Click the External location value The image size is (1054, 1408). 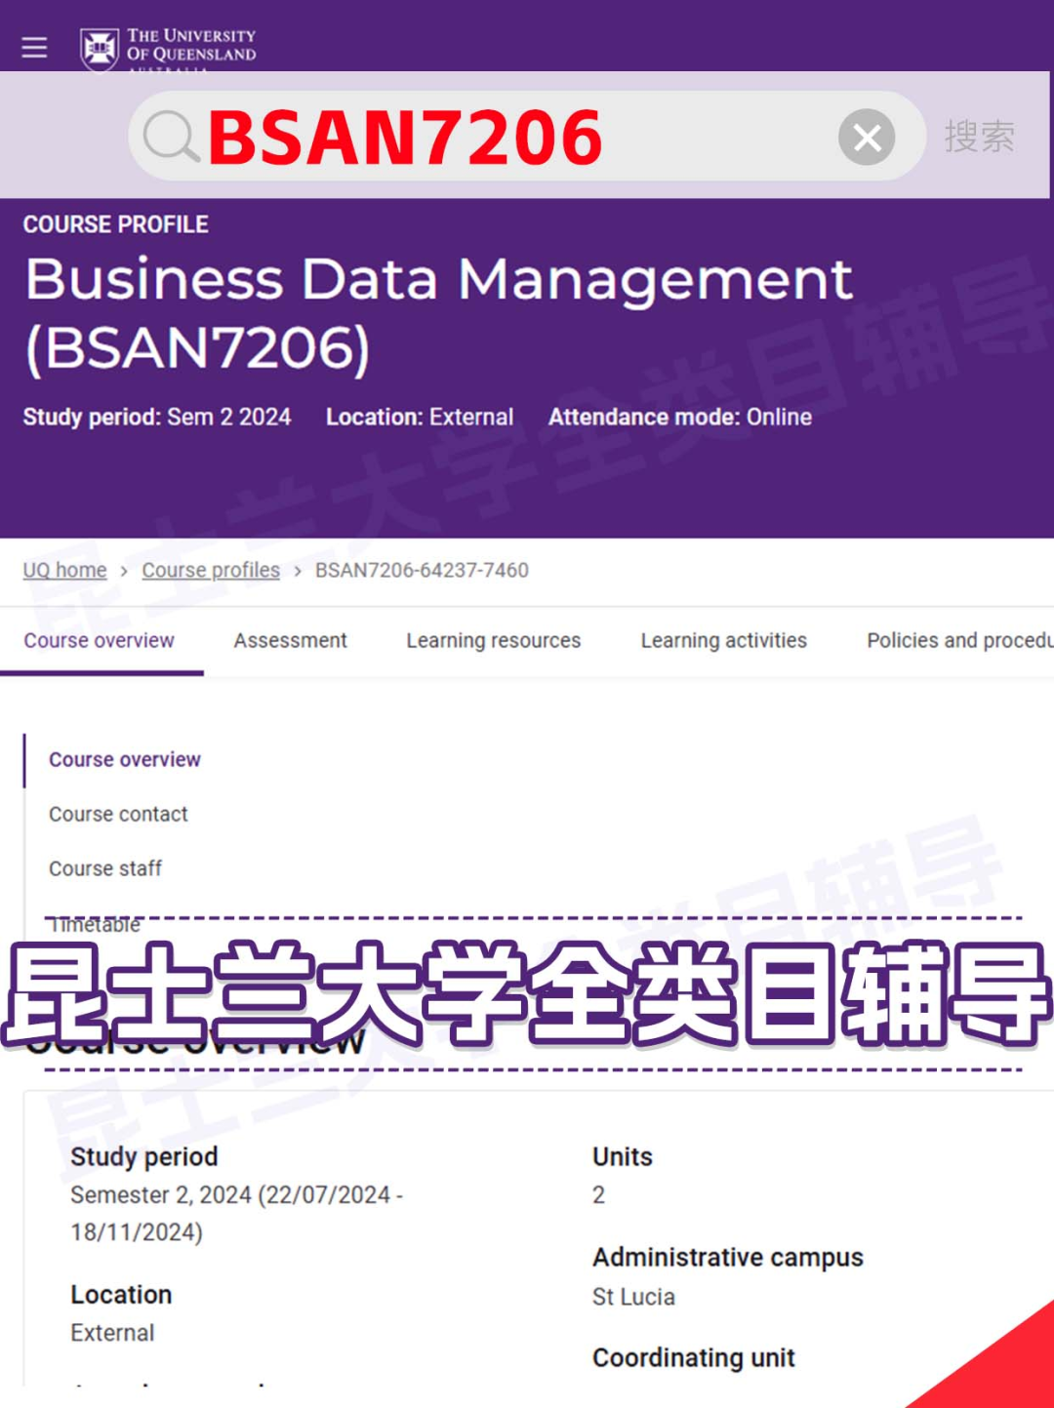[x=112, y=1333]
